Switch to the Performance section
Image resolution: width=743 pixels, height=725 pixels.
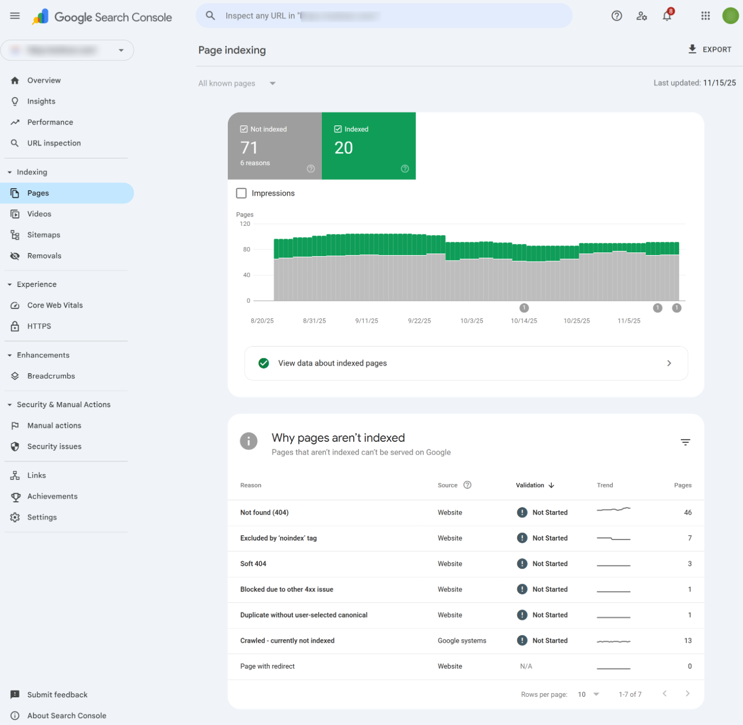(x=49, y=122)
